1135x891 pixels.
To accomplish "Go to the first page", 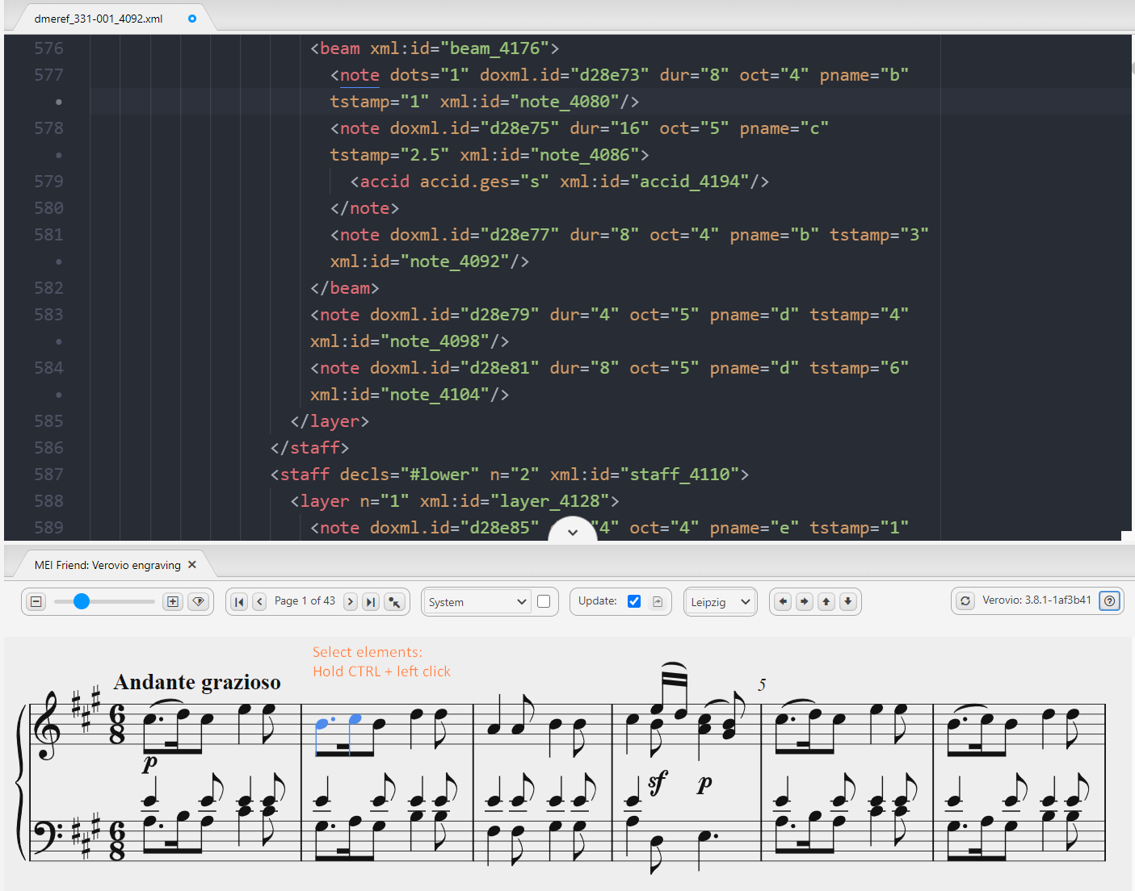I will coord(239,601).
